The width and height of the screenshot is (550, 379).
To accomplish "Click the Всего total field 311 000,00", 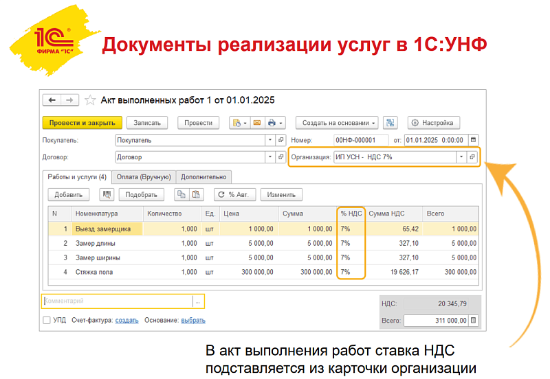I will pyautogui.click(x=436, y=320).
